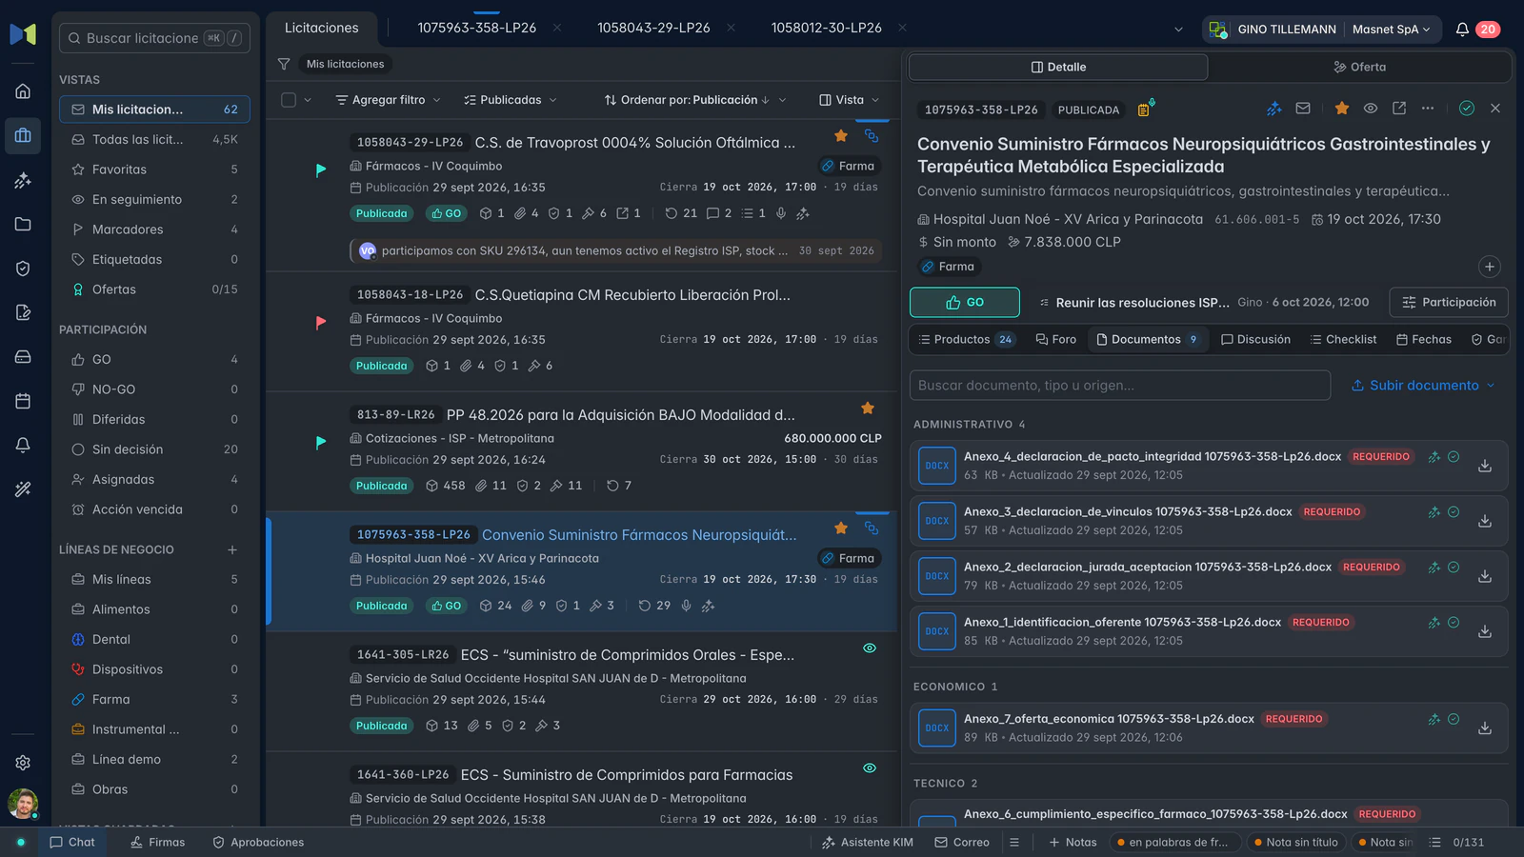Viewport: 1524px width, 857px height.
Task: Click the add tag plus button beside Farma
Action: (x=1490, y=267)
